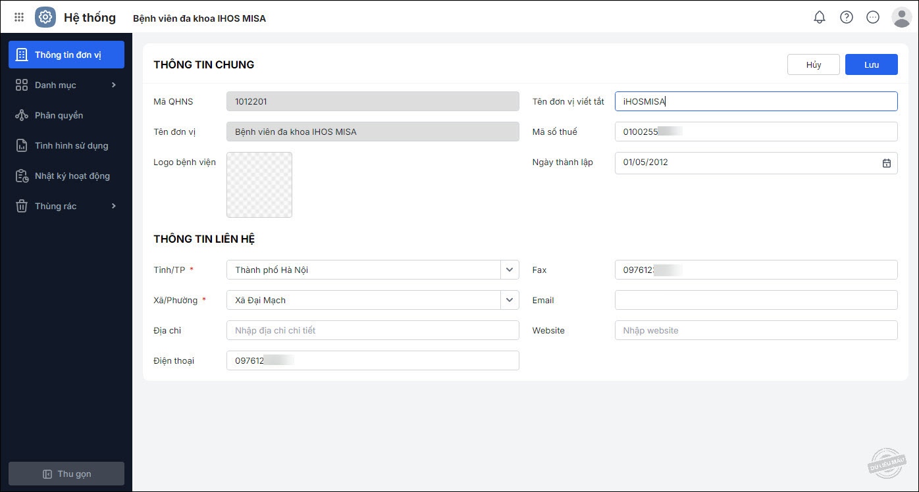The width and height of the screenshot is (919, 492).
Task: Expand the Thùng rác submenu chevron
Action: point(113,206)
